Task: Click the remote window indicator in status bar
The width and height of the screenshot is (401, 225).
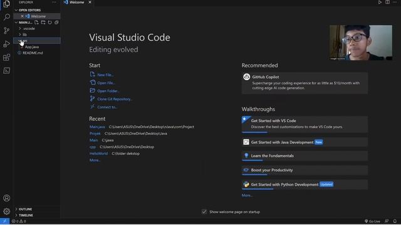Action: [x=4, y=221]
